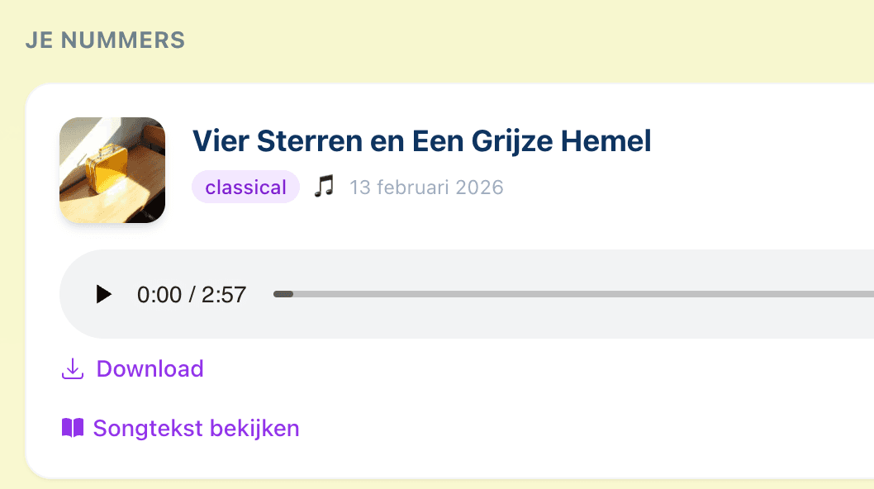Click the "JE NUMMERS" section heading

coord(106,40)
